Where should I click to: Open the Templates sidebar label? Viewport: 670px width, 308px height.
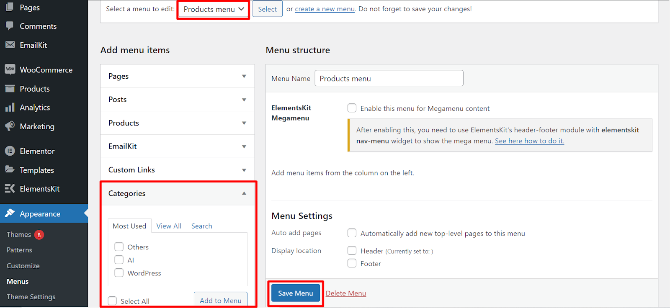(37, 170)
